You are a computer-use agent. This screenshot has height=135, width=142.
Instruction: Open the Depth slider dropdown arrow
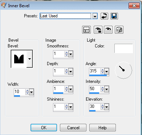[71, 72]
